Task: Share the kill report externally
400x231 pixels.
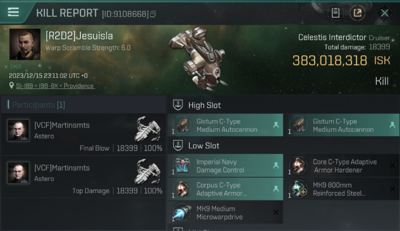Action: tap(358, 13)
